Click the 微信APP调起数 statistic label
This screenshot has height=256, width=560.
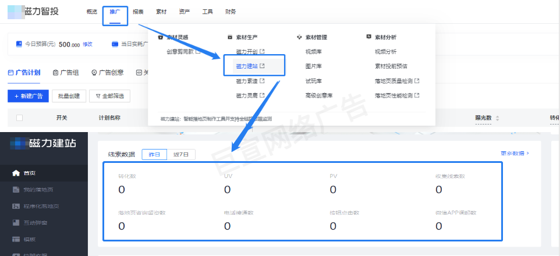pos(456,213)
